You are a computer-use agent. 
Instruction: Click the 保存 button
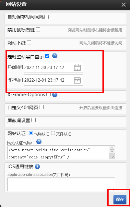[x=120, y=199]
